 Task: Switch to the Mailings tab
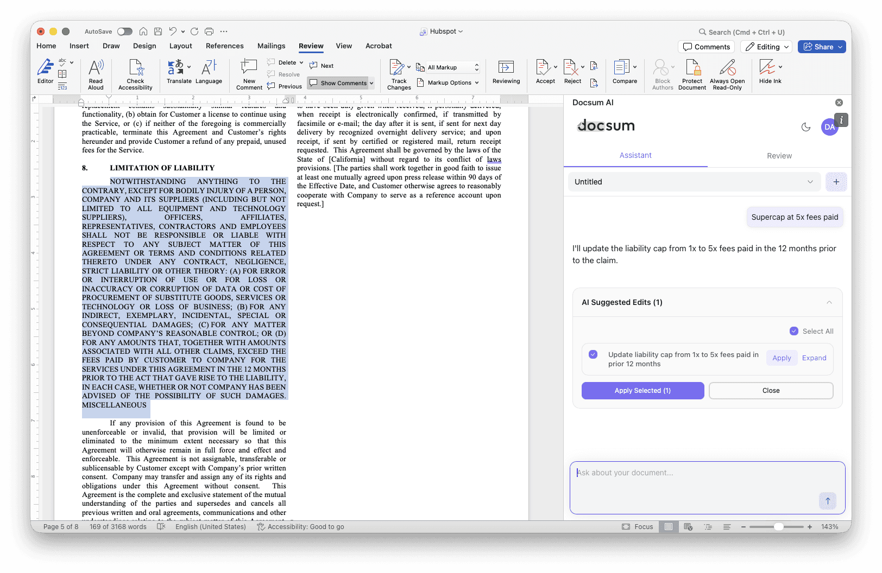(272, 46)
